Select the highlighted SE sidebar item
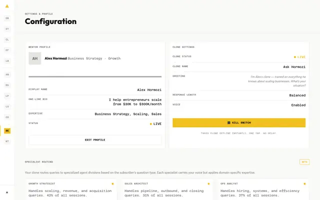This screenshot has width=320, height=200. coord(7,130)
